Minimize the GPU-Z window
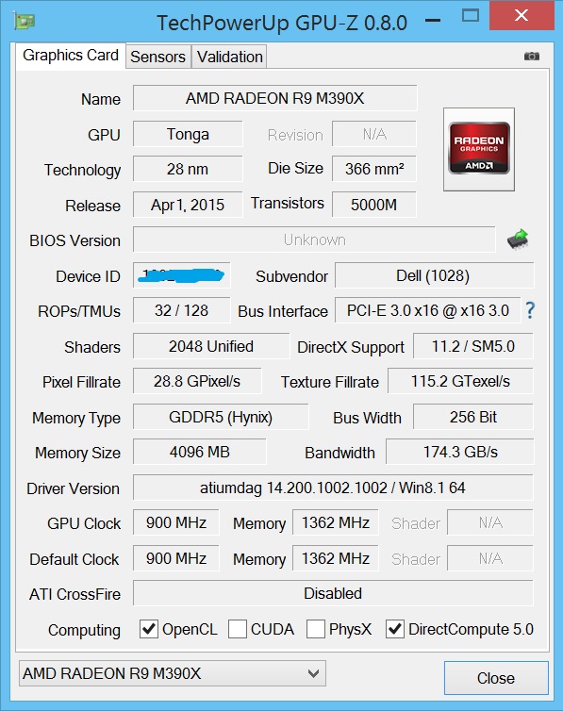Screen dimensions: 563x711 pyautogui.click(x=433, y=21)
